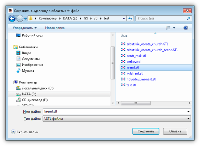200x146 pixels.
Task: Click the search magnifier icon
Action: tap(189, 18)
